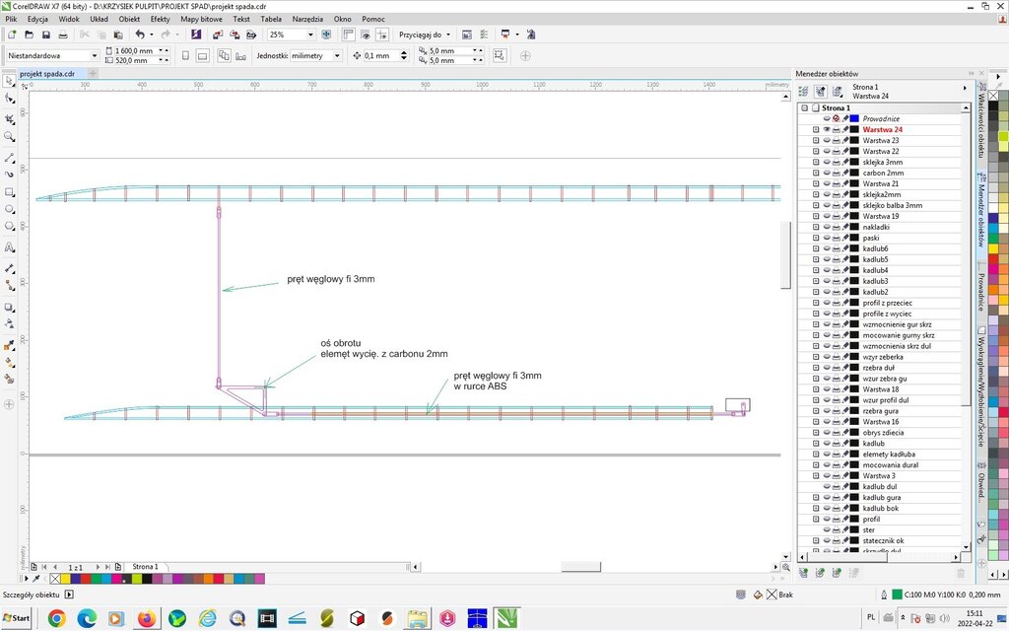Select the Rectangle tool

(10, 192)
